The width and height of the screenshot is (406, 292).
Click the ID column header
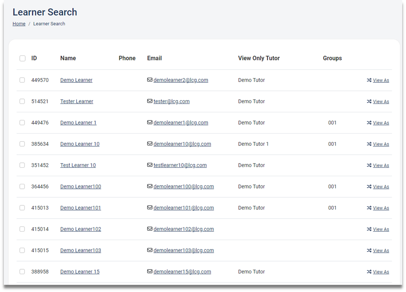pyautogui.click(x=34, y=58)
